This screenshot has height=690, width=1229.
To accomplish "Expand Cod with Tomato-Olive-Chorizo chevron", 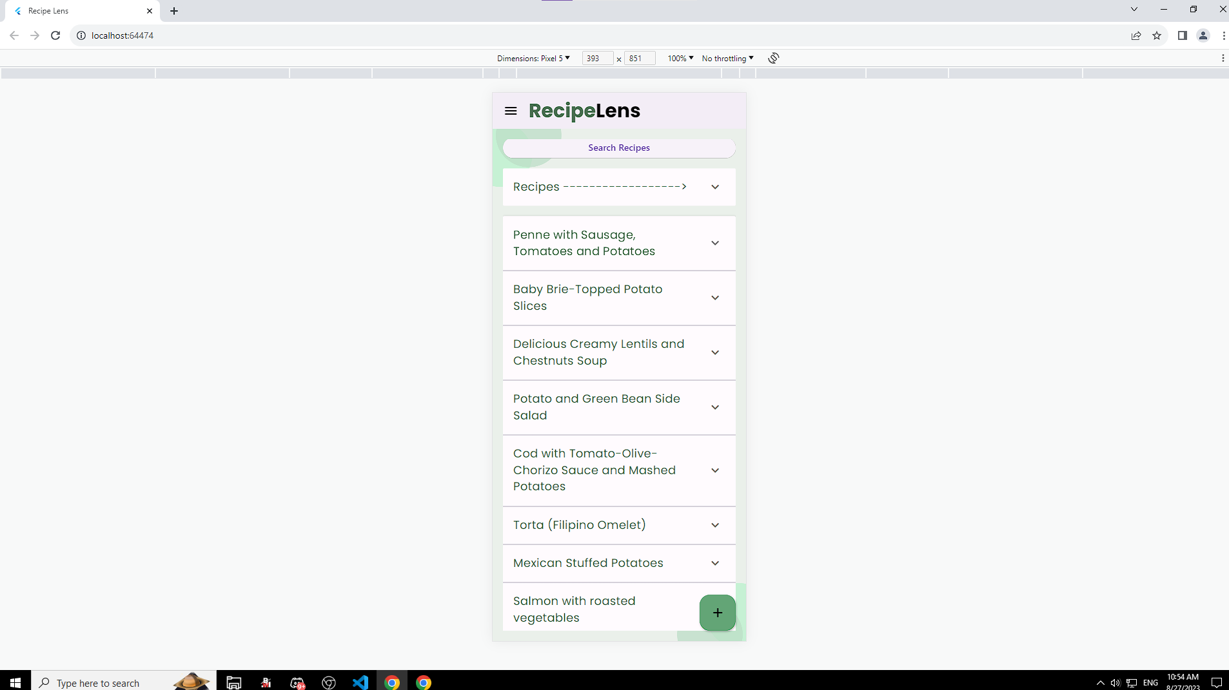I will (x=715, y=470).
